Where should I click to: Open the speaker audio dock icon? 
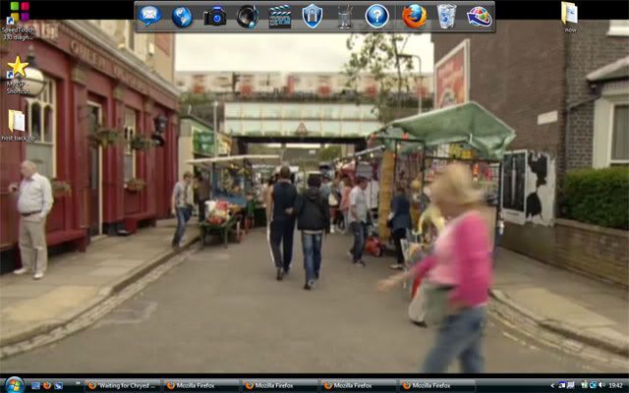pos(247,16)
